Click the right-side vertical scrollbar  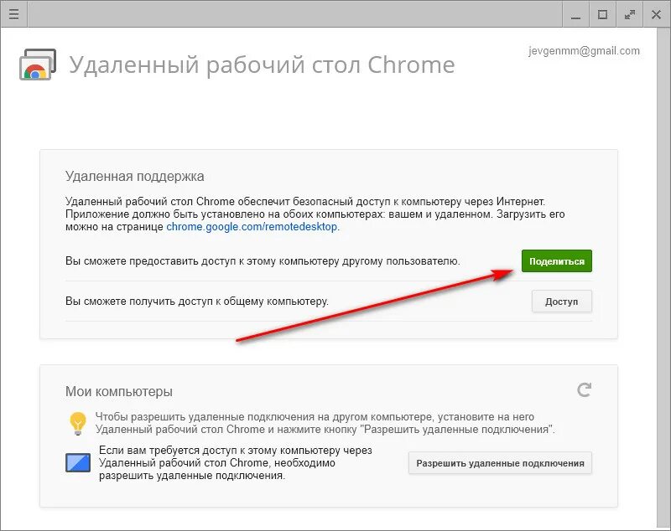tap(663, 278)
